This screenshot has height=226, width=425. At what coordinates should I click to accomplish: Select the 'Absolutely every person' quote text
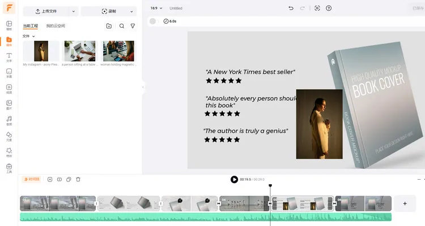(x=250, y=102)
